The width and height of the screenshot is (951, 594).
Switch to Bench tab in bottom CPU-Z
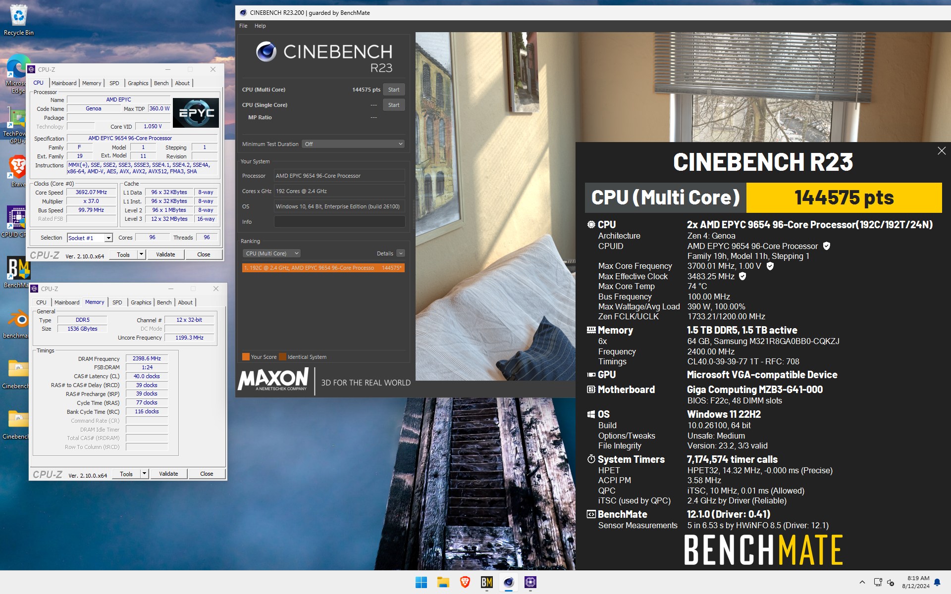pos(164,302)
